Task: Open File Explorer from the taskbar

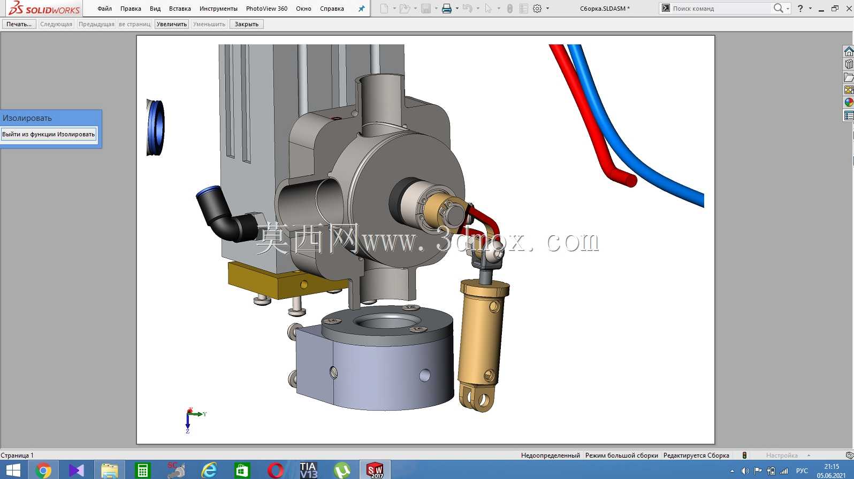Action: (x=110, y=470)
